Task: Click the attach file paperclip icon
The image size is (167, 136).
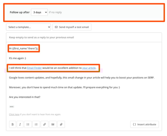Action: (x=61, y=125)
